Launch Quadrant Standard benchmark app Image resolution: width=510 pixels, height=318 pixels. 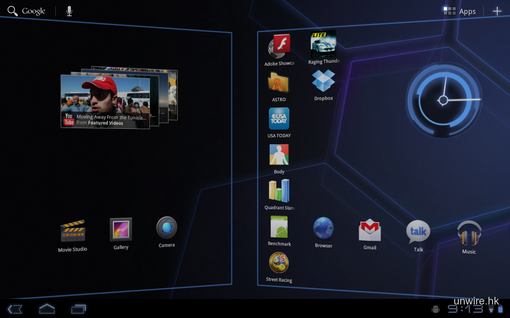[279, 191]
